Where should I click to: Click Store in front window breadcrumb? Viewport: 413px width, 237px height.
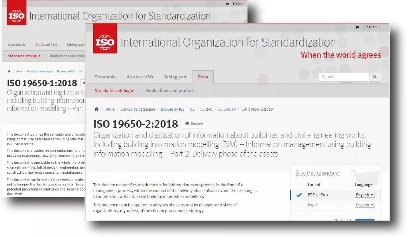click(x=110, y=109)
